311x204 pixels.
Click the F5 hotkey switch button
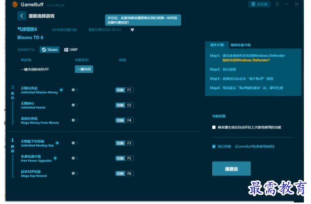coord(125,158)
